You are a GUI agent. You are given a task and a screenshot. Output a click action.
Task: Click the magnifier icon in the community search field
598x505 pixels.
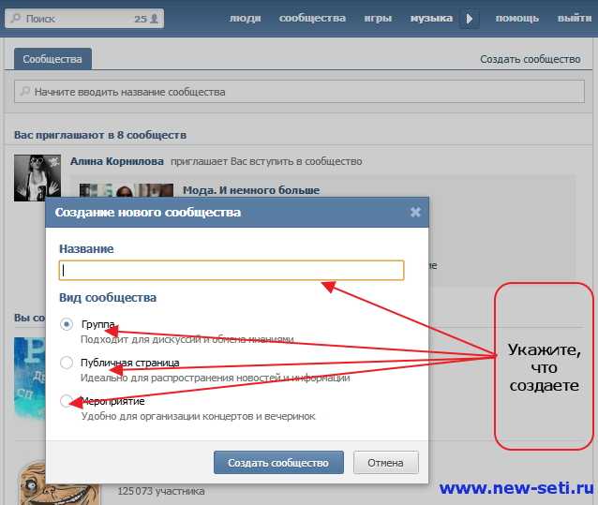(x=25, y=92)
